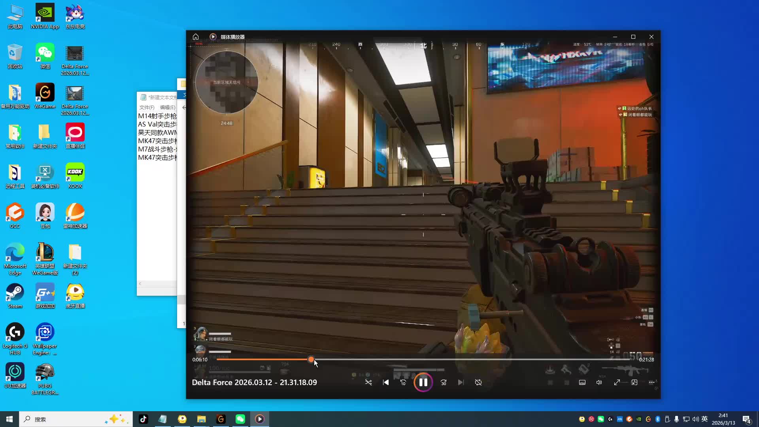Switch to mini player view

pyautogui.click(x=634, y=382)
